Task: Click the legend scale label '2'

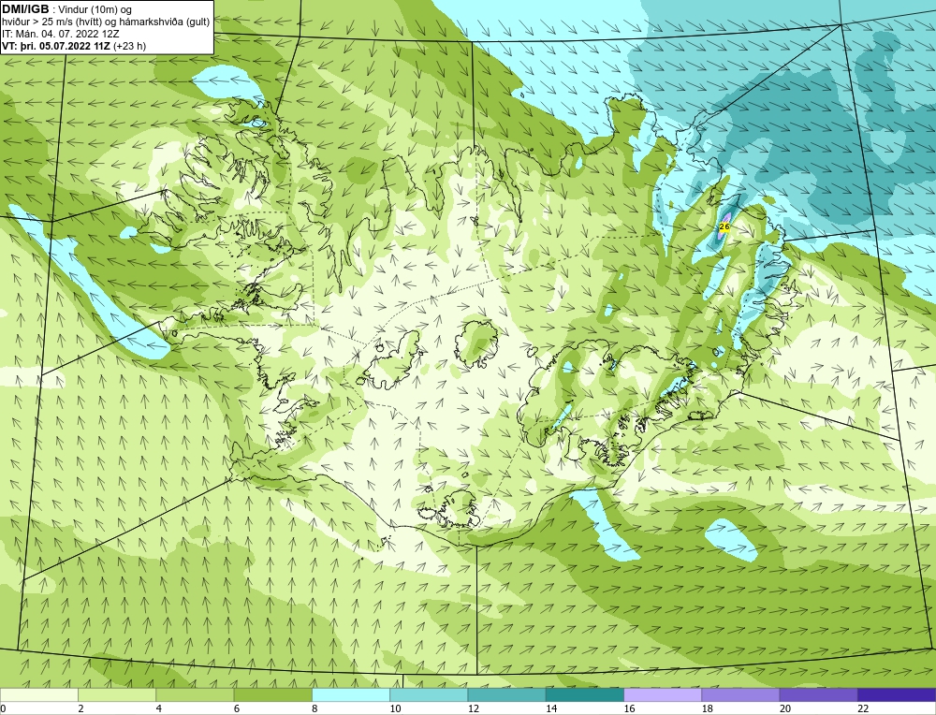Action: click(x=80, y=708)
